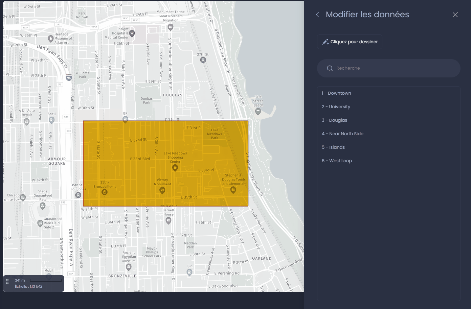Viewport: 471px width, 309px height.
Task: Click the Cliquez pour dessiner button
Action: [x=350, y=42]
